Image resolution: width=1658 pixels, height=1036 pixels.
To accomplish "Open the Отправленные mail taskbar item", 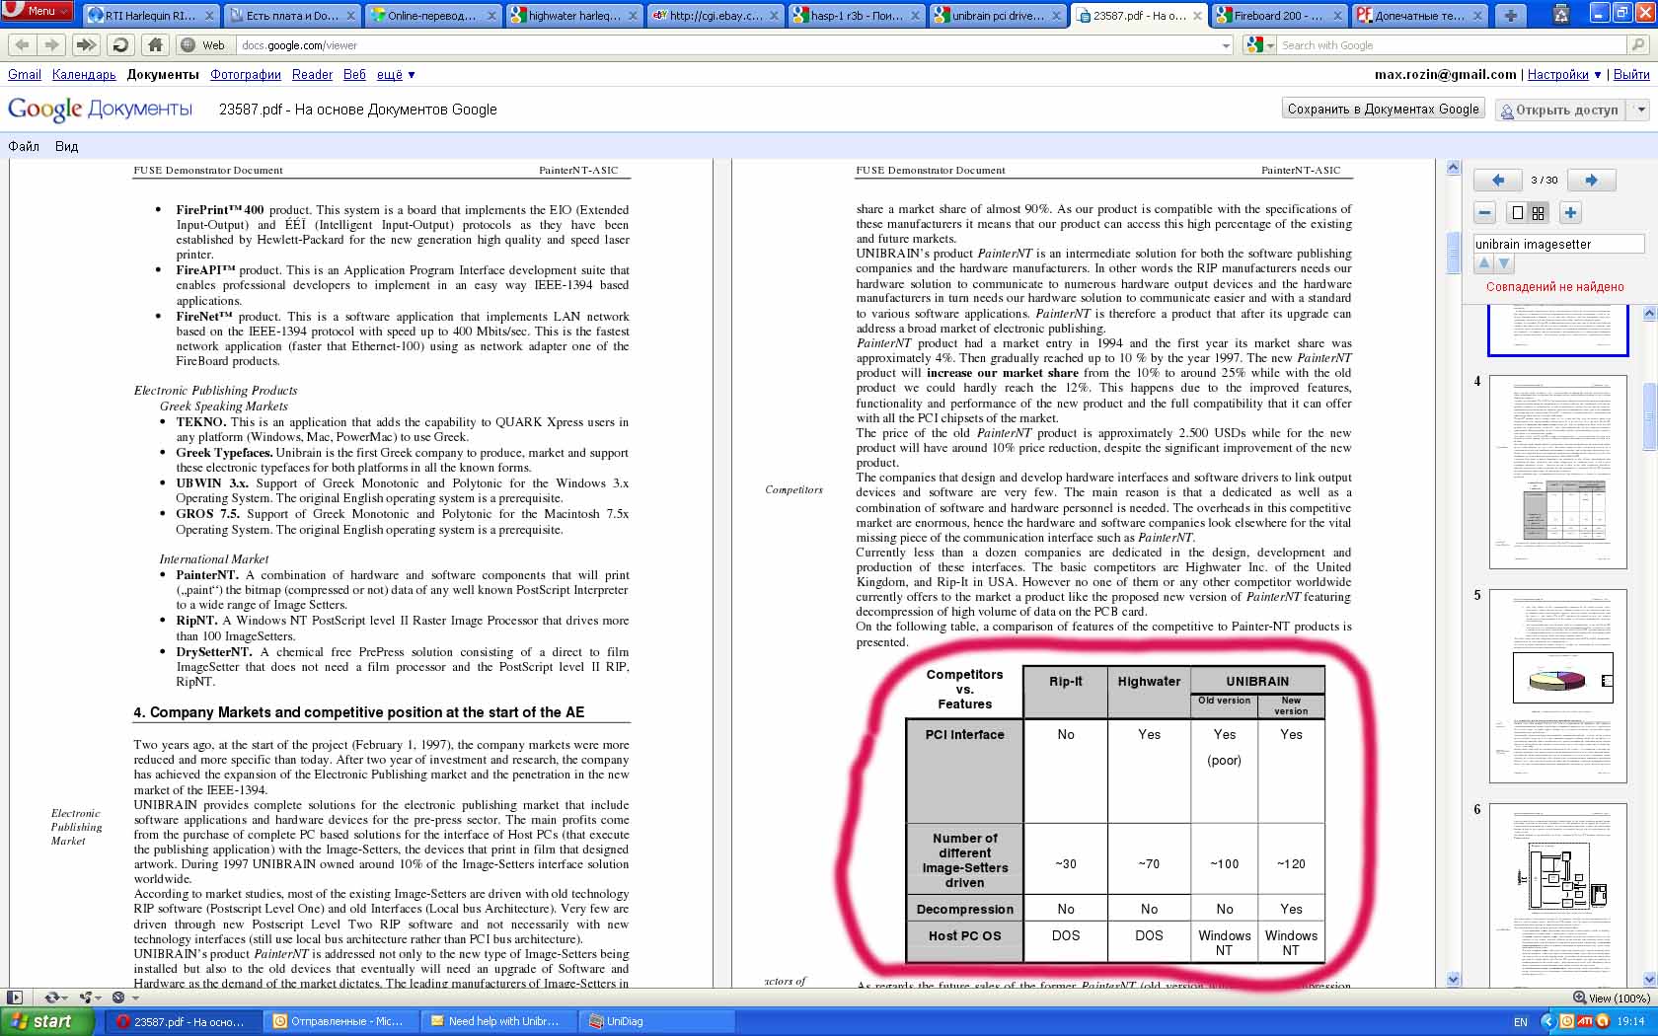I will pos(340,1021).
